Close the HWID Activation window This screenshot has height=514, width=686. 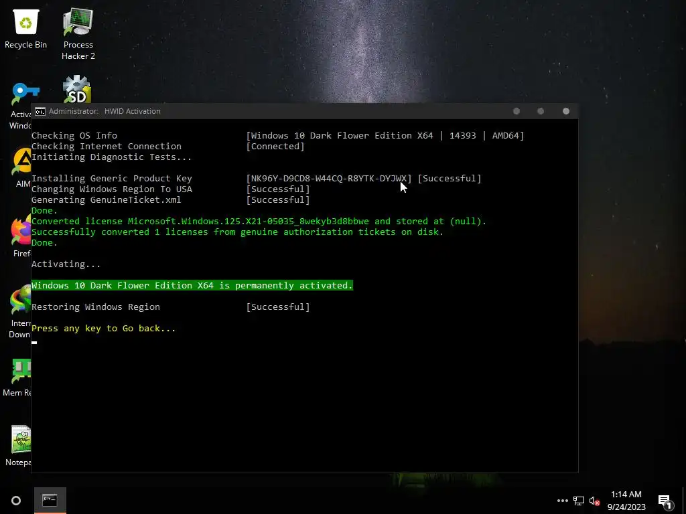click(565, 112)
